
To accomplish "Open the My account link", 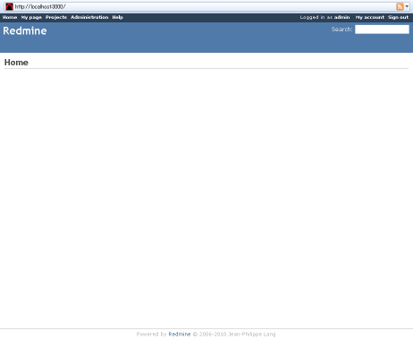I will (x=370, y=17).
